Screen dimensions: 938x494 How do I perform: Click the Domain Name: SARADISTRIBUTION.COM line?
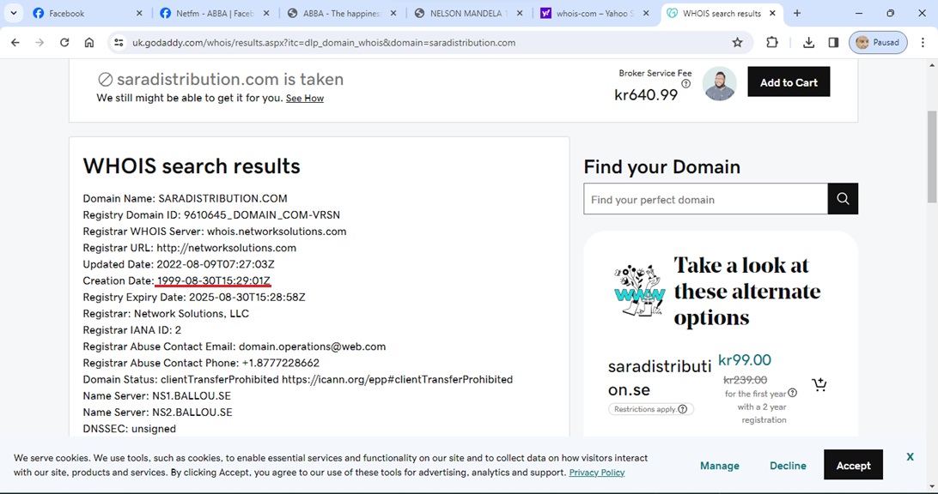[x=185, y=198]
